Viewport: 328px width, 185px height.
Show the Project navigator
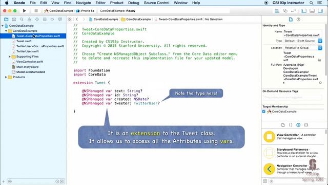6,20
